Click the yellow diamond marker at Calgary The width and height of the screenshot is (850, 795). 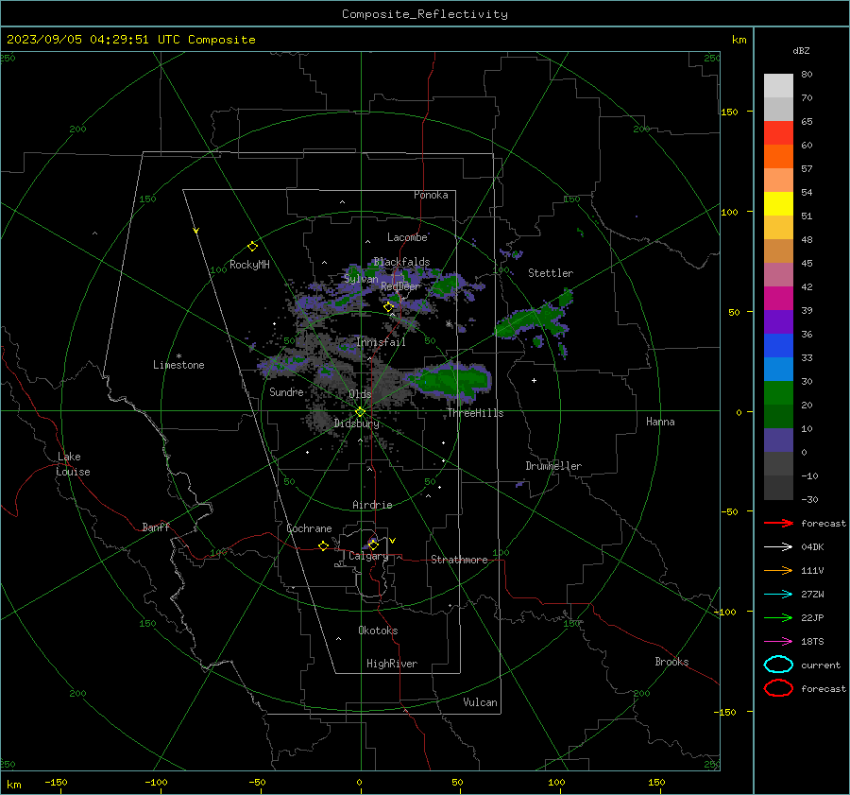coord(373,544)
